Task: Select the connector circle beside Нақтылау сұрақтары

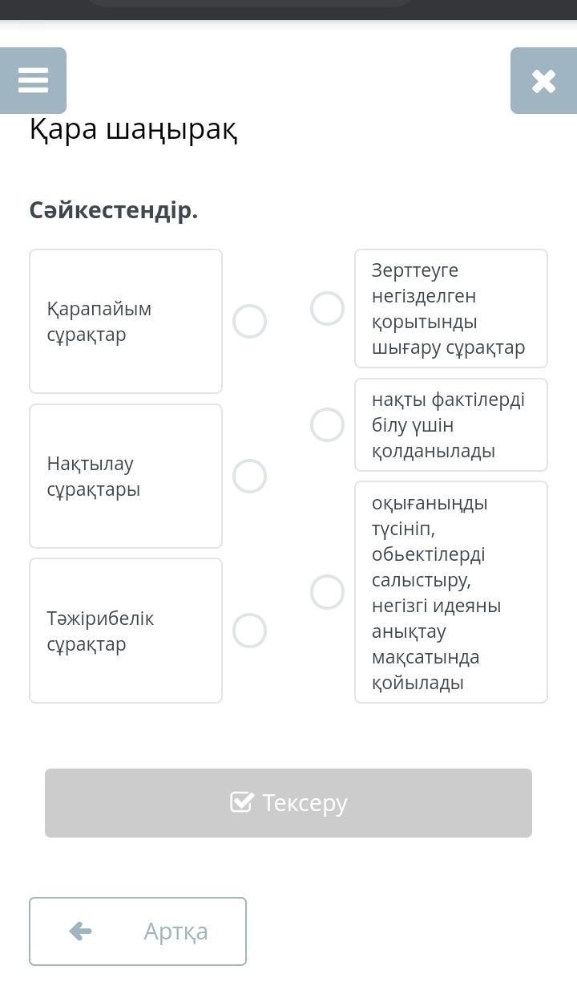Action: pyautogui.click(x=249, y=477)
